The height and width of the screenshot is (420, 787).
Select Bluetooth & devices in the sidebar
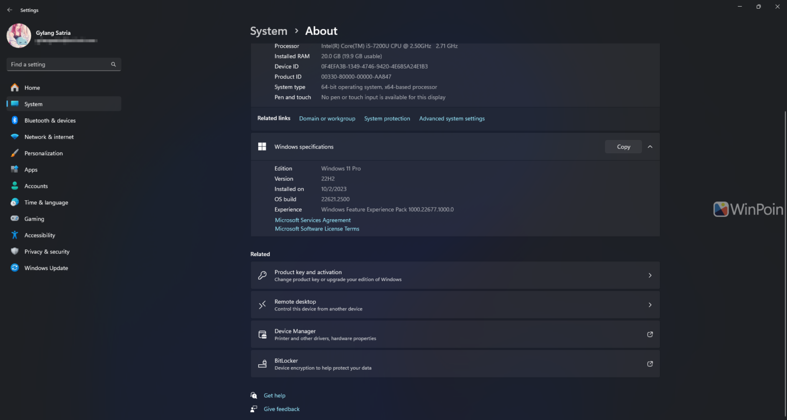point(50,120)
